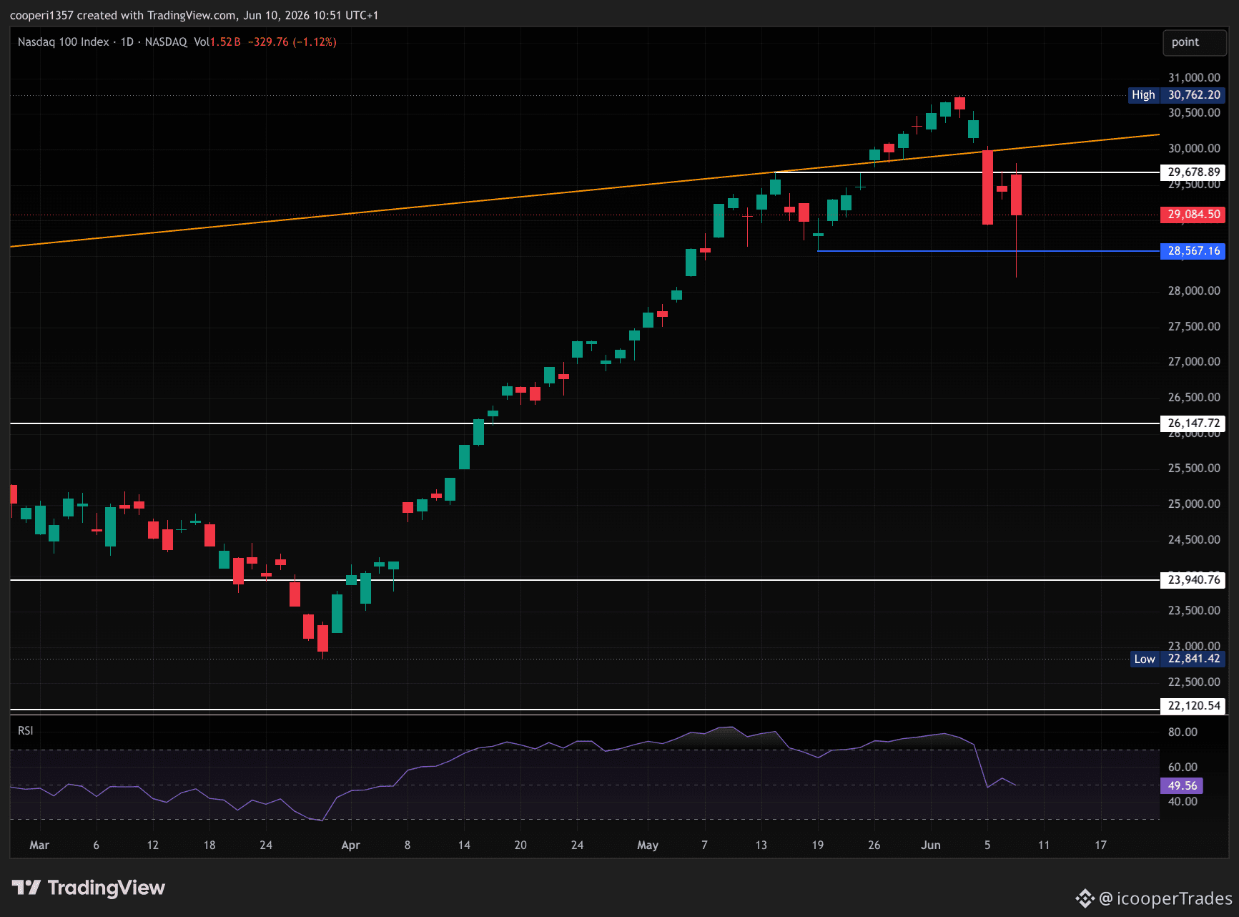
Task: Click the volume value 1.52 B
Action: tap(225, 42)
